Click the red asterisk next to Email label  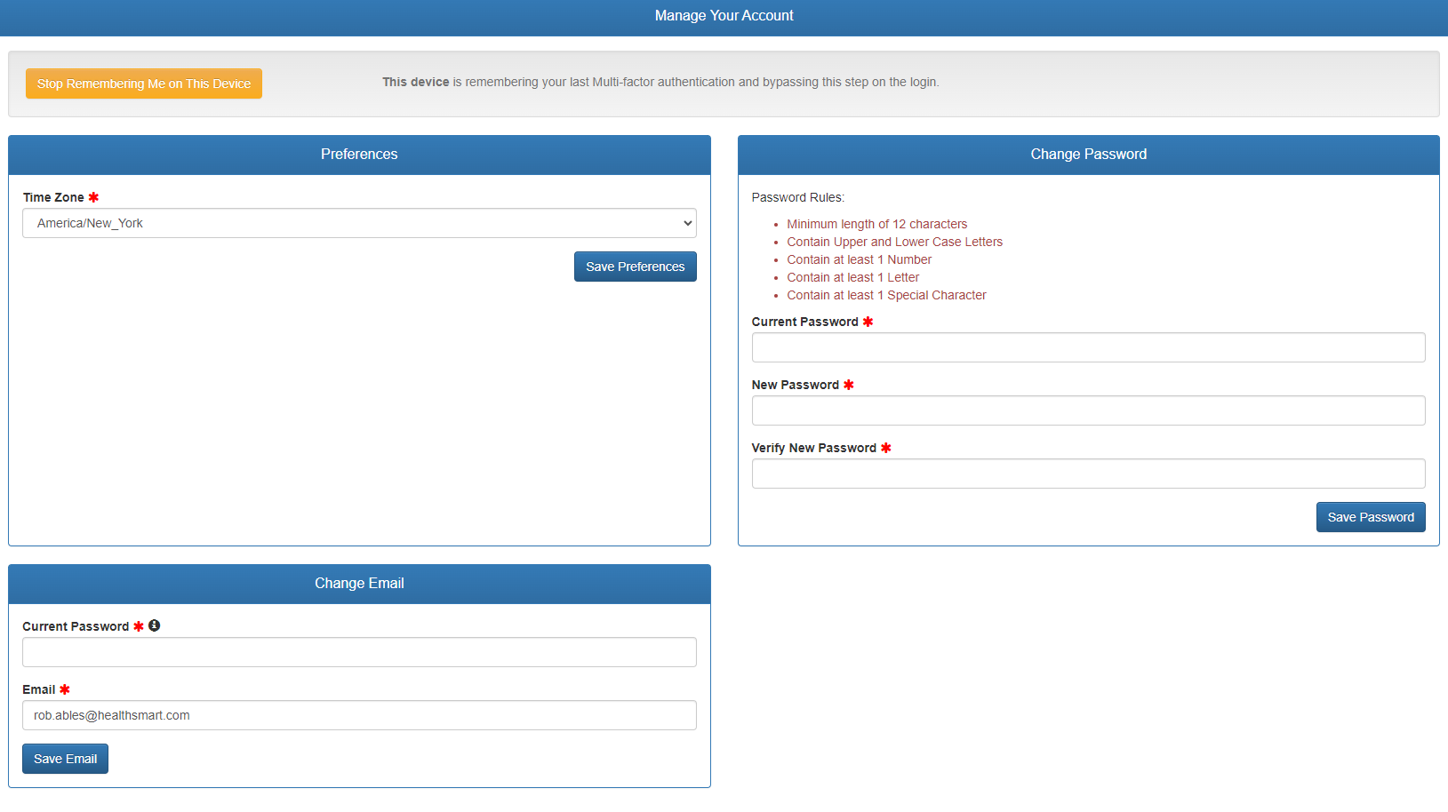[65, 689]
